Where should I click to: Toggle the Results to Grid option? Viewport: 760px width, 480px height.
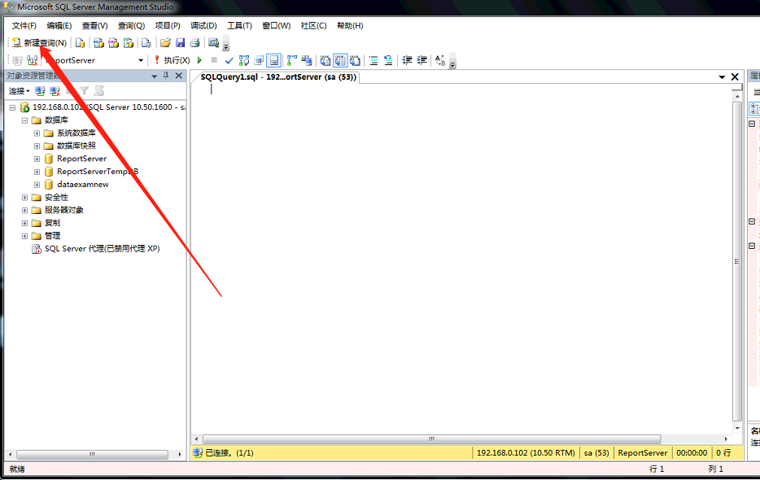point(340,60)
